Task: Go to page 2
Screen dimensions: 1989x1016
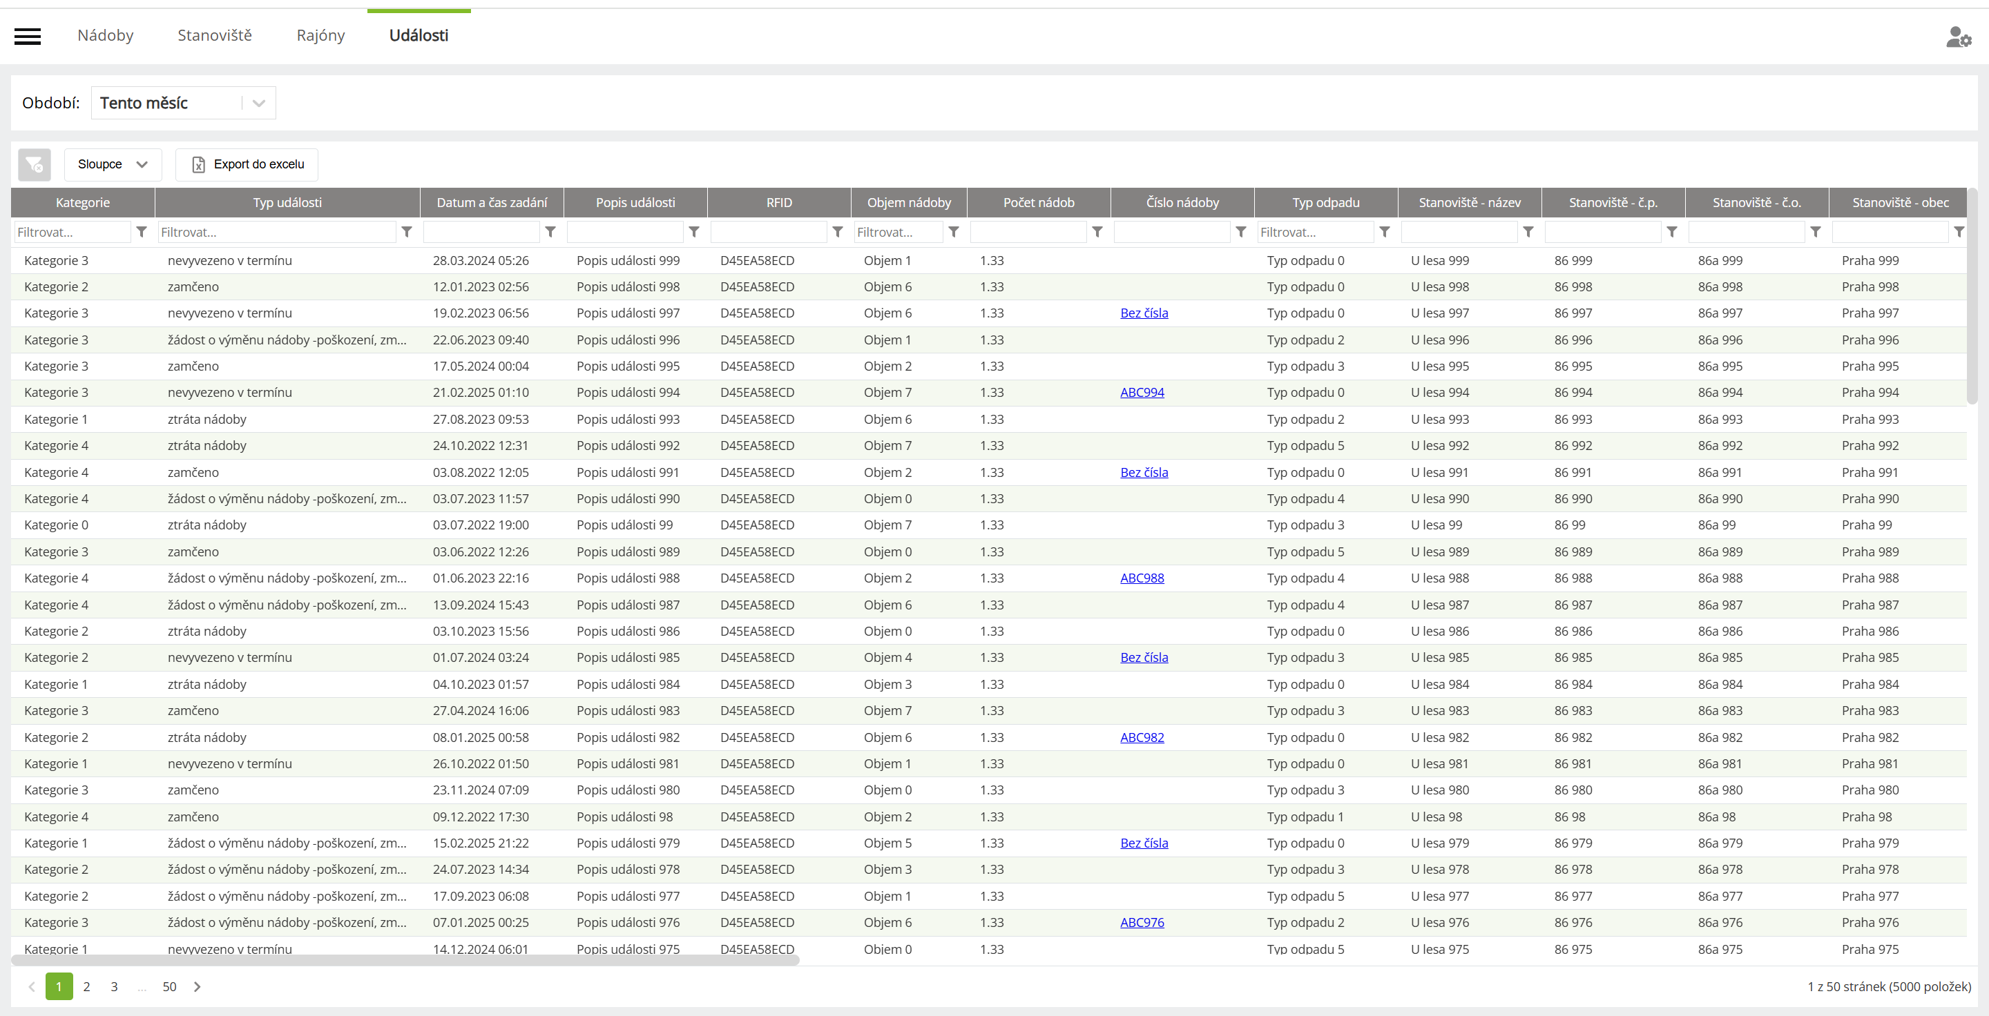Action: (86, 987)
